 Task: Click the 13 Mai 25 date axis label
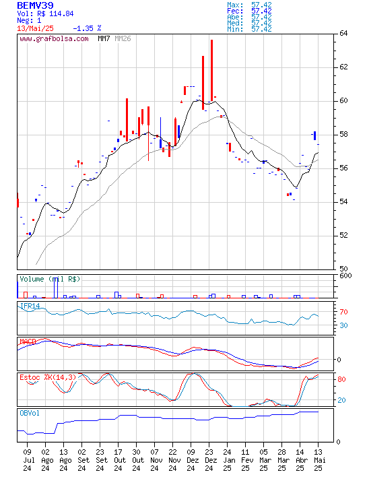318,460
